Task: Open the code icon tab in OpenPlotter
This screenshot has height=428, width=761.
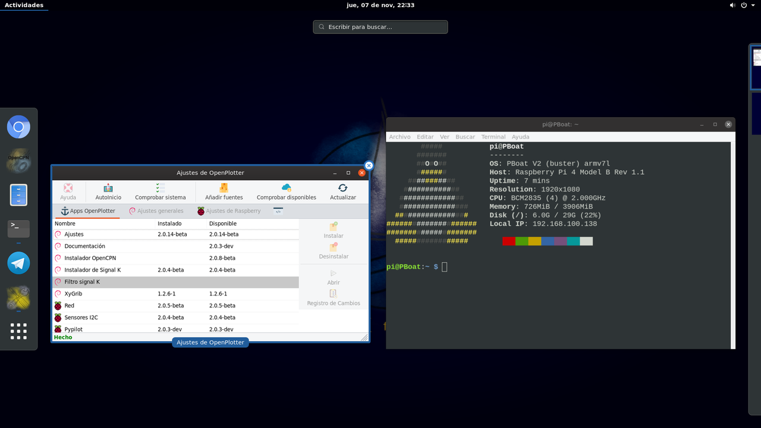Action: coord(278,211)
